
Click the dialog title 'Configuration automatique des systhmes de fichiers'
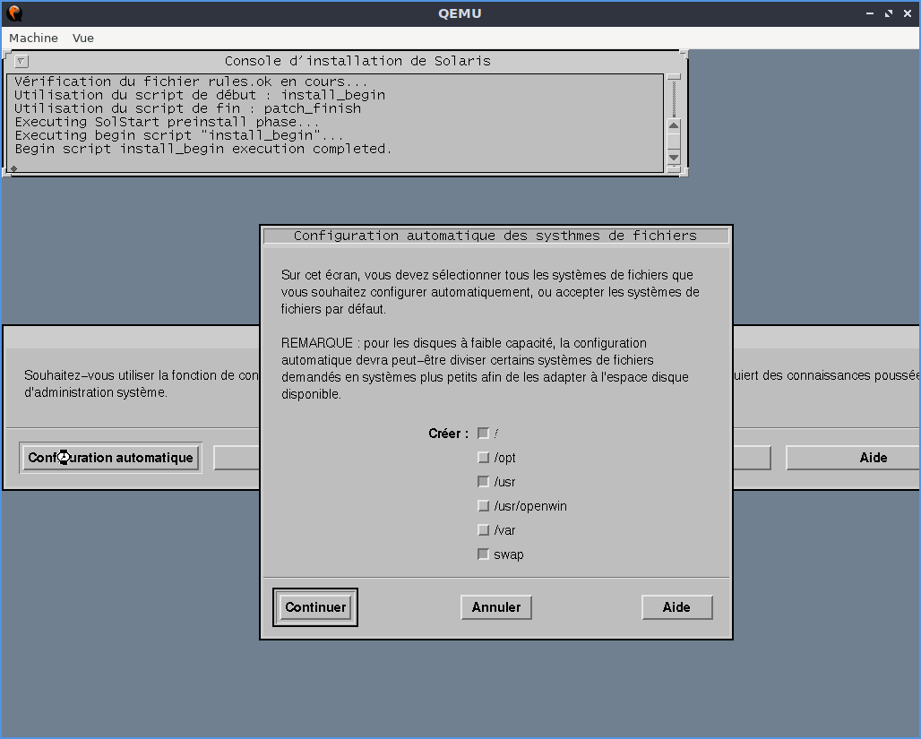tap(495, 236)
